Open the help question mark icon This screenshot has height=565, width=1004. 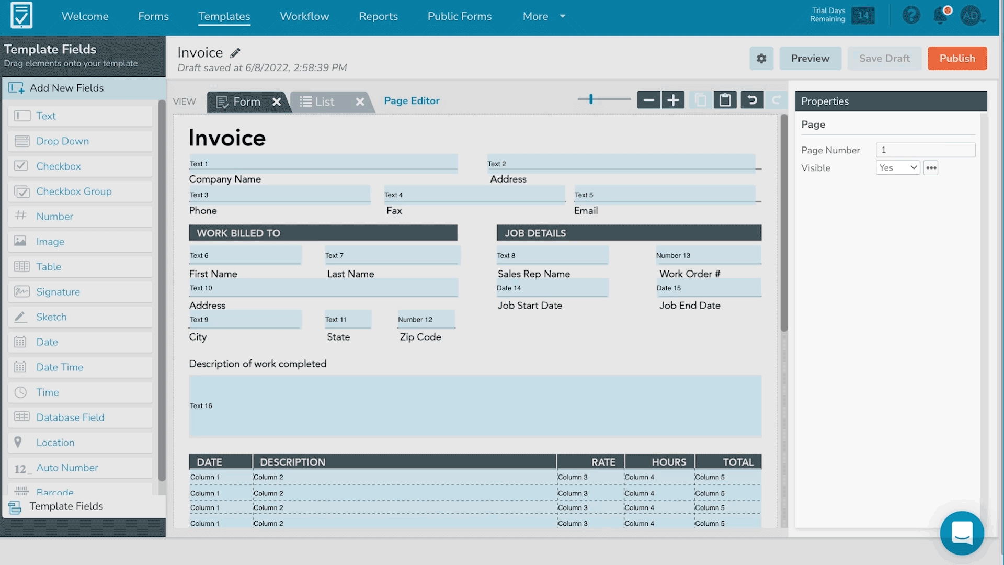click(x=911, y=15)
